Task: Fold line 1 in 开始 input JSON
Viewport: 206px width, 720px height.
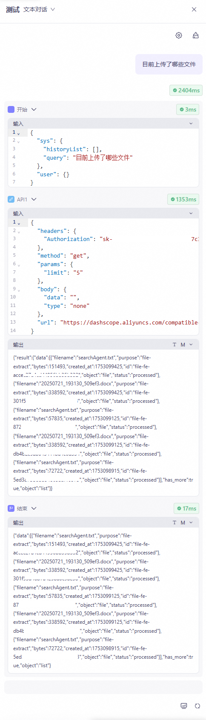Action: pyautogui.click(x=18, y=133)
